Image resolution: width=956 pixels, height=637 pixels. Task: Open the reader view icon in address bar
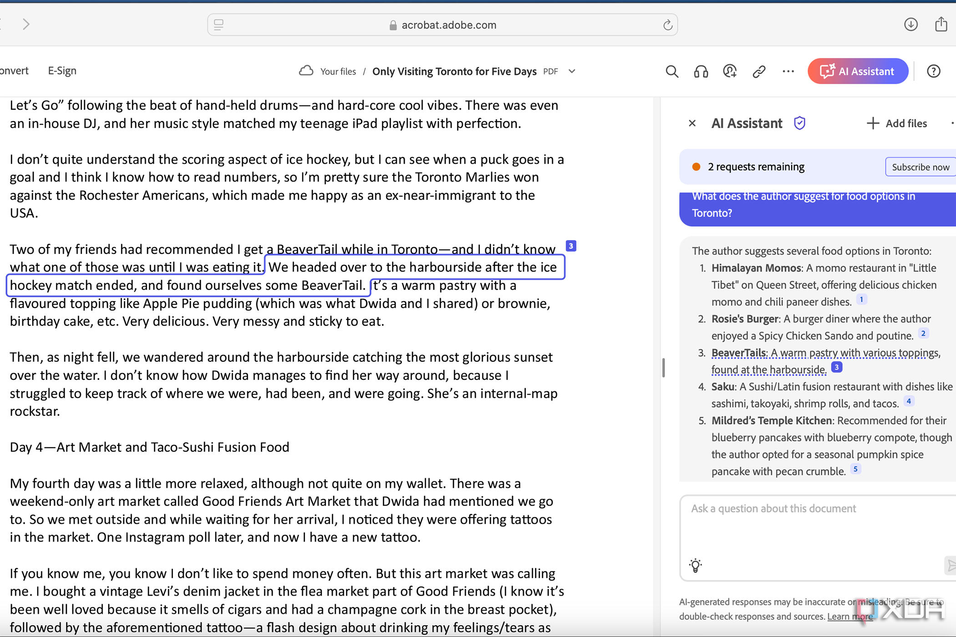coord(219,25)
